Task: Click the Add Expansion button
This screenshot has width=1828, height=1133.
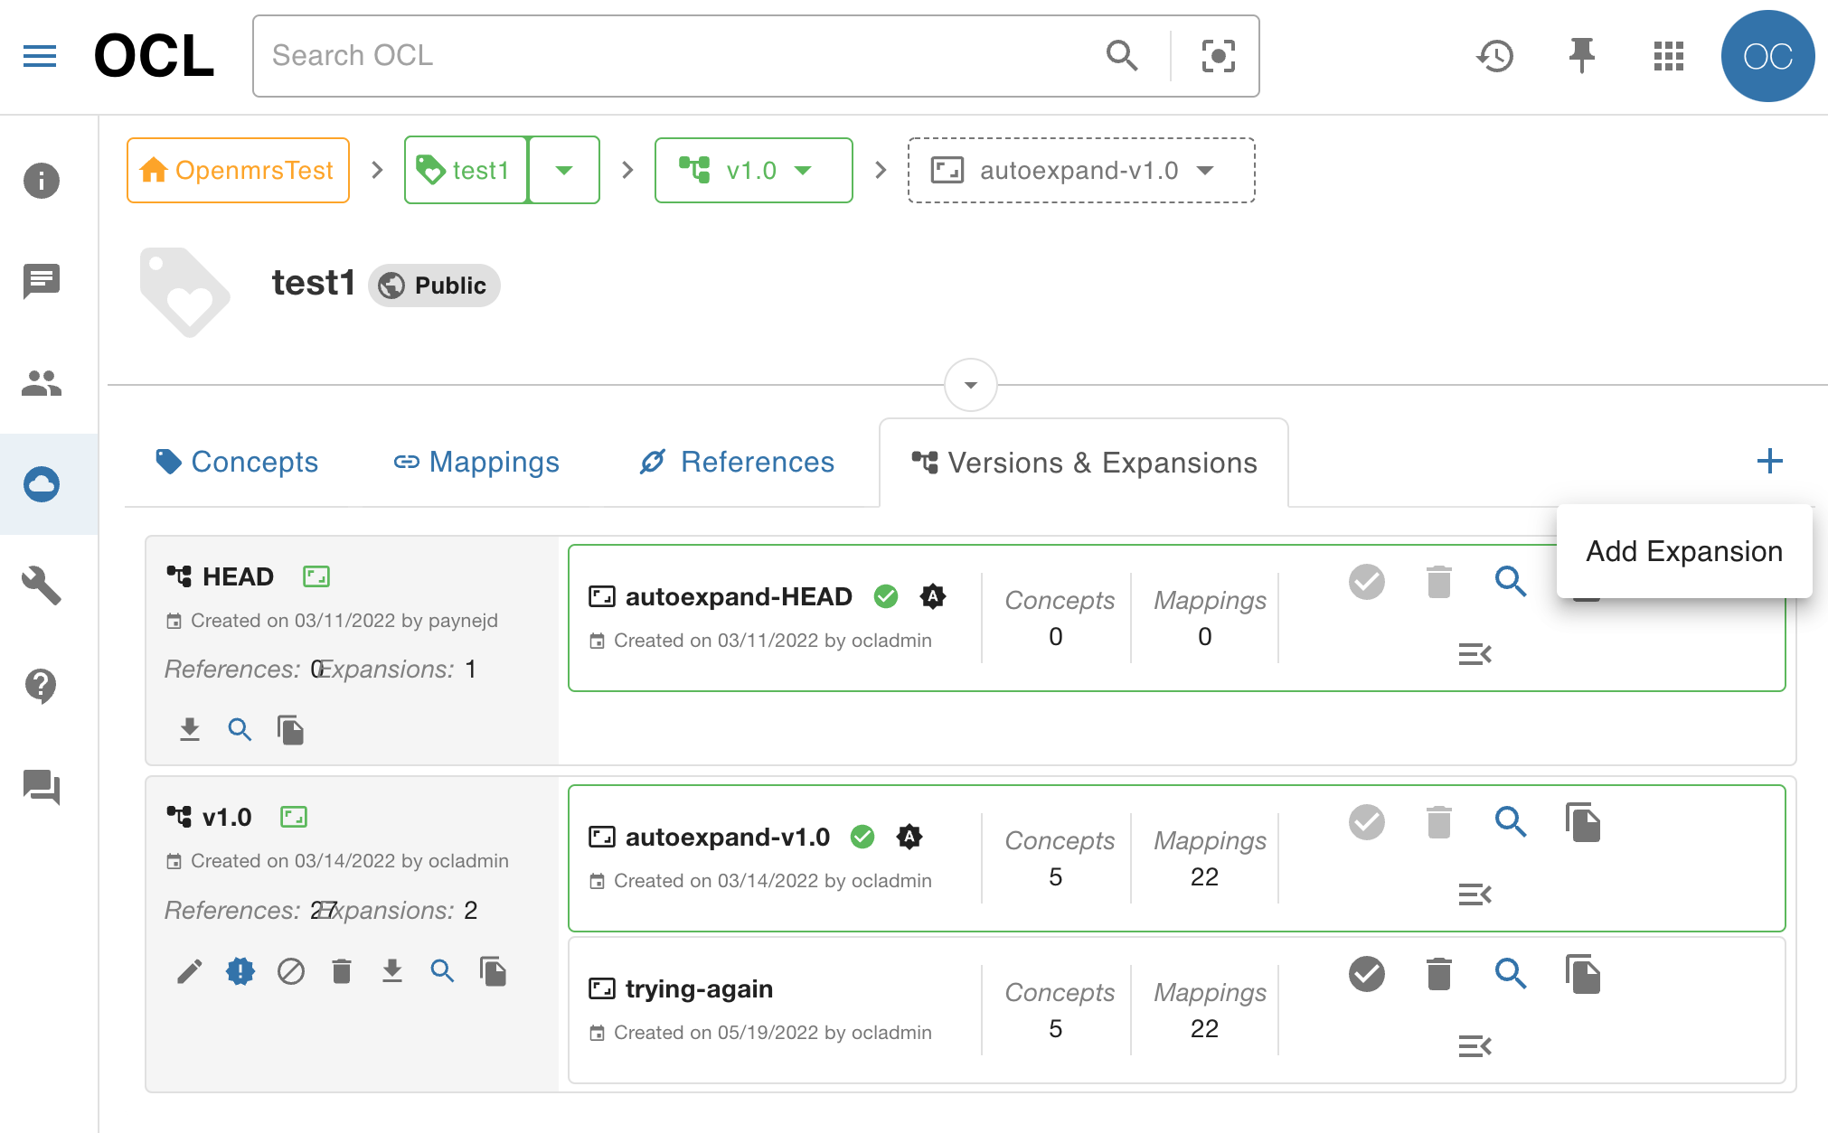Action: click(1683, 551)
